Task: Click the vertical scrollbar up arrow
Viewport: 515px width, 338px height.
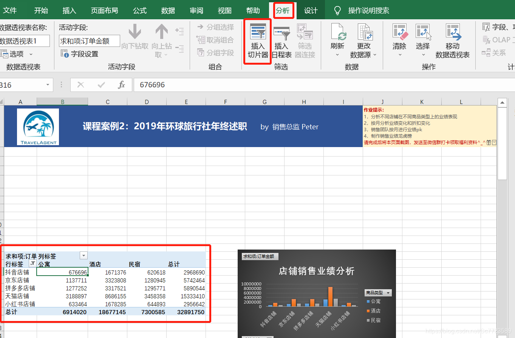Action: pyautogui.click(x=502, y=102)
